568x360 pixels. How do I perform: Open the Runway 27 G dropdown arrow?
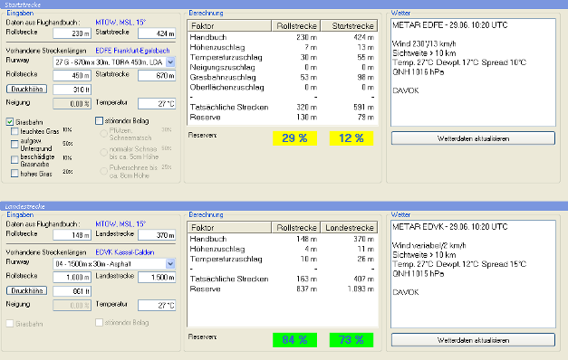[170, 62]
